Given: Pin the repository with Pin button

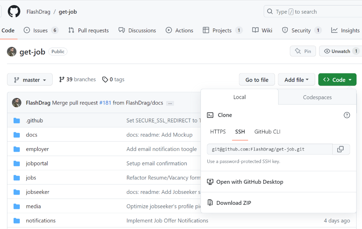Looking at the screenshot, I should pyautogui.click(x=303, y=51).
